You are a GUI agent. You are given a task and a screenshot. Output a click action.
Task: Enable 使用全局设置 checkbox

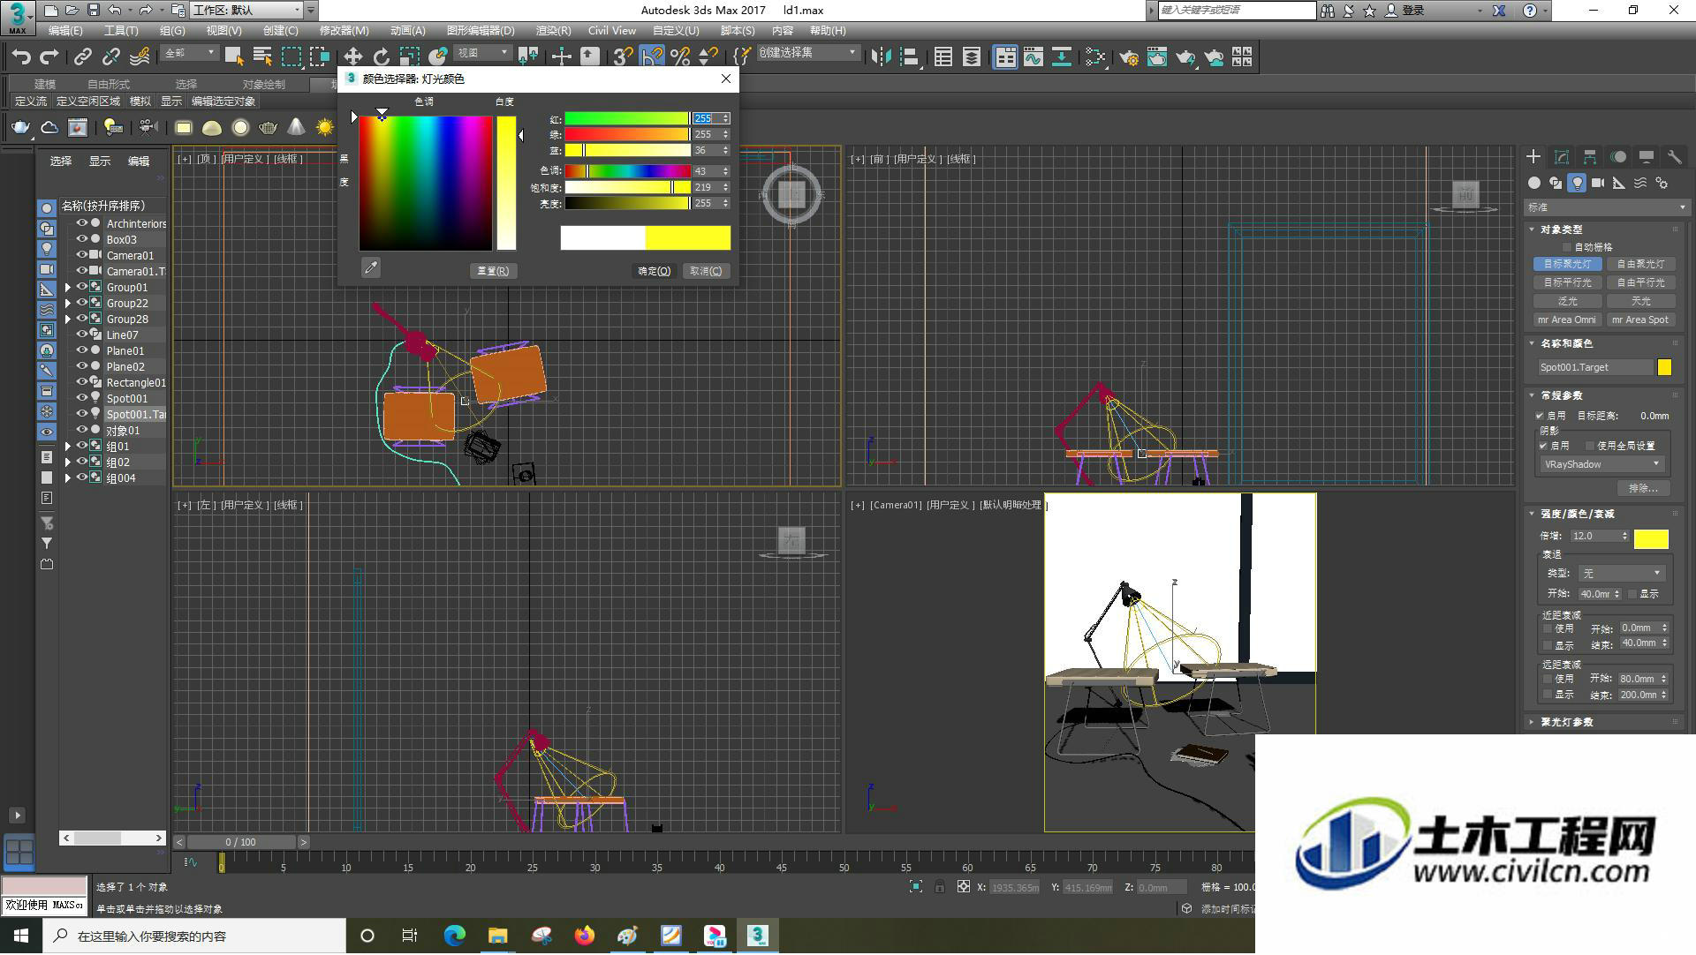(1590, 446)
